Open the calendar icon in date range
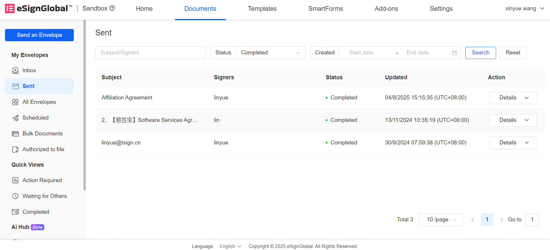Image resolution: width=550 pixels, height=250 pixels. (454, 53)
